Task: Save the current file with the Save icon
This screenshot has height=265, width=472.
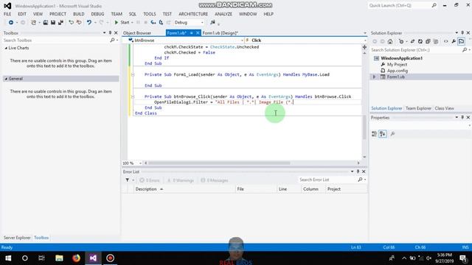Action: point(53,23)
